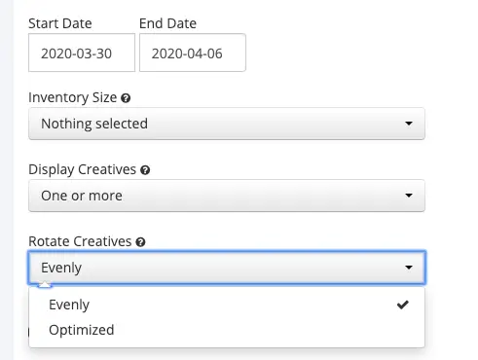
Task: Expand the One or more dropdown
Action: [x=227, y=196]
